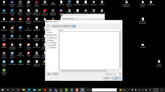Open QGIS 3.24.3 desktop icon
Screen dimensions: 165x92
point(94,3)
